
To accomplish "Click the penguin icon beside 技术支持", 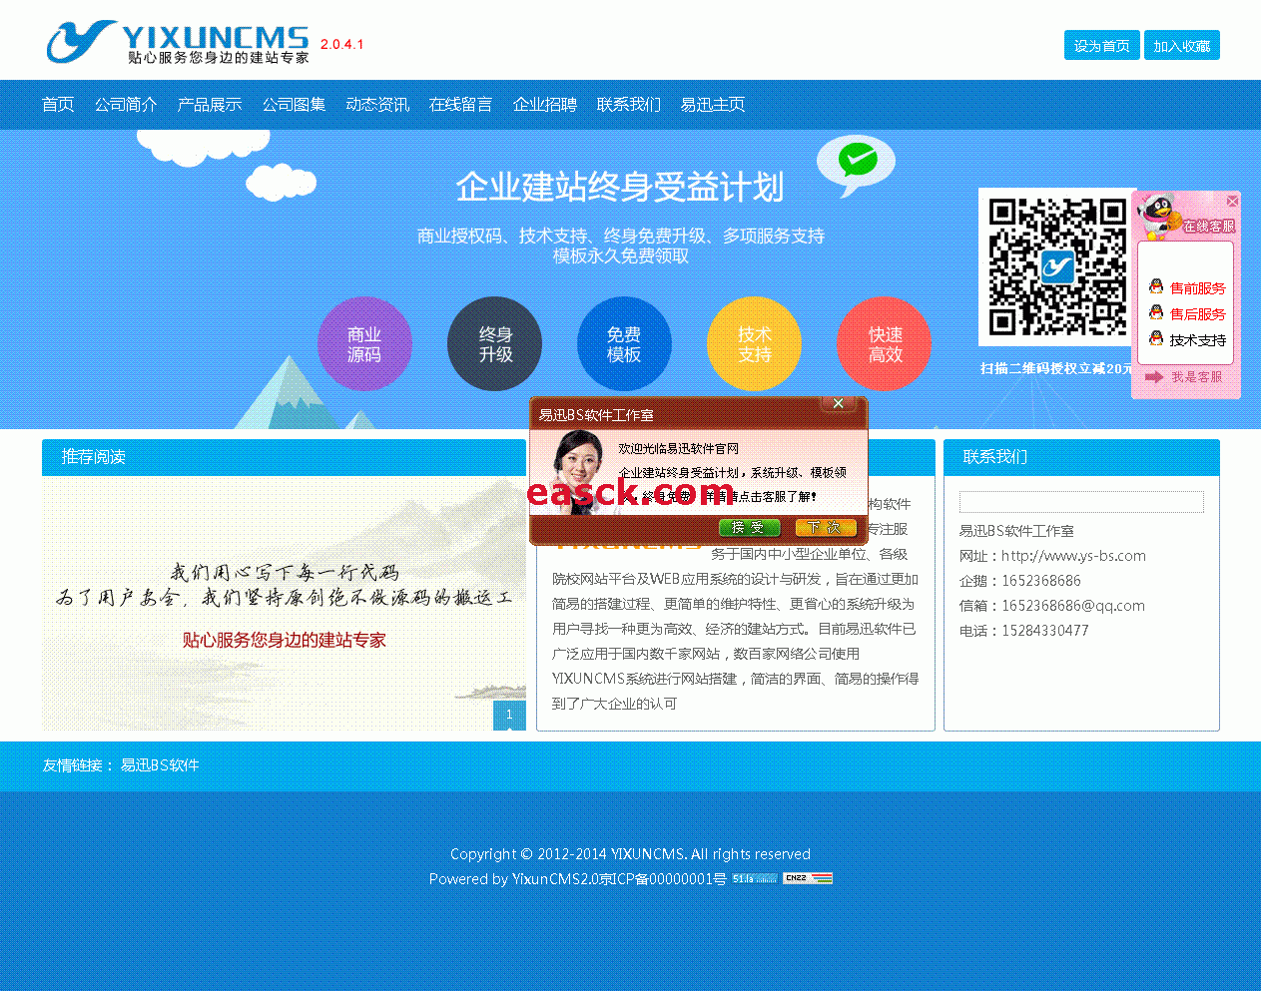I will pyautogui.click(x=1156, y=339).
